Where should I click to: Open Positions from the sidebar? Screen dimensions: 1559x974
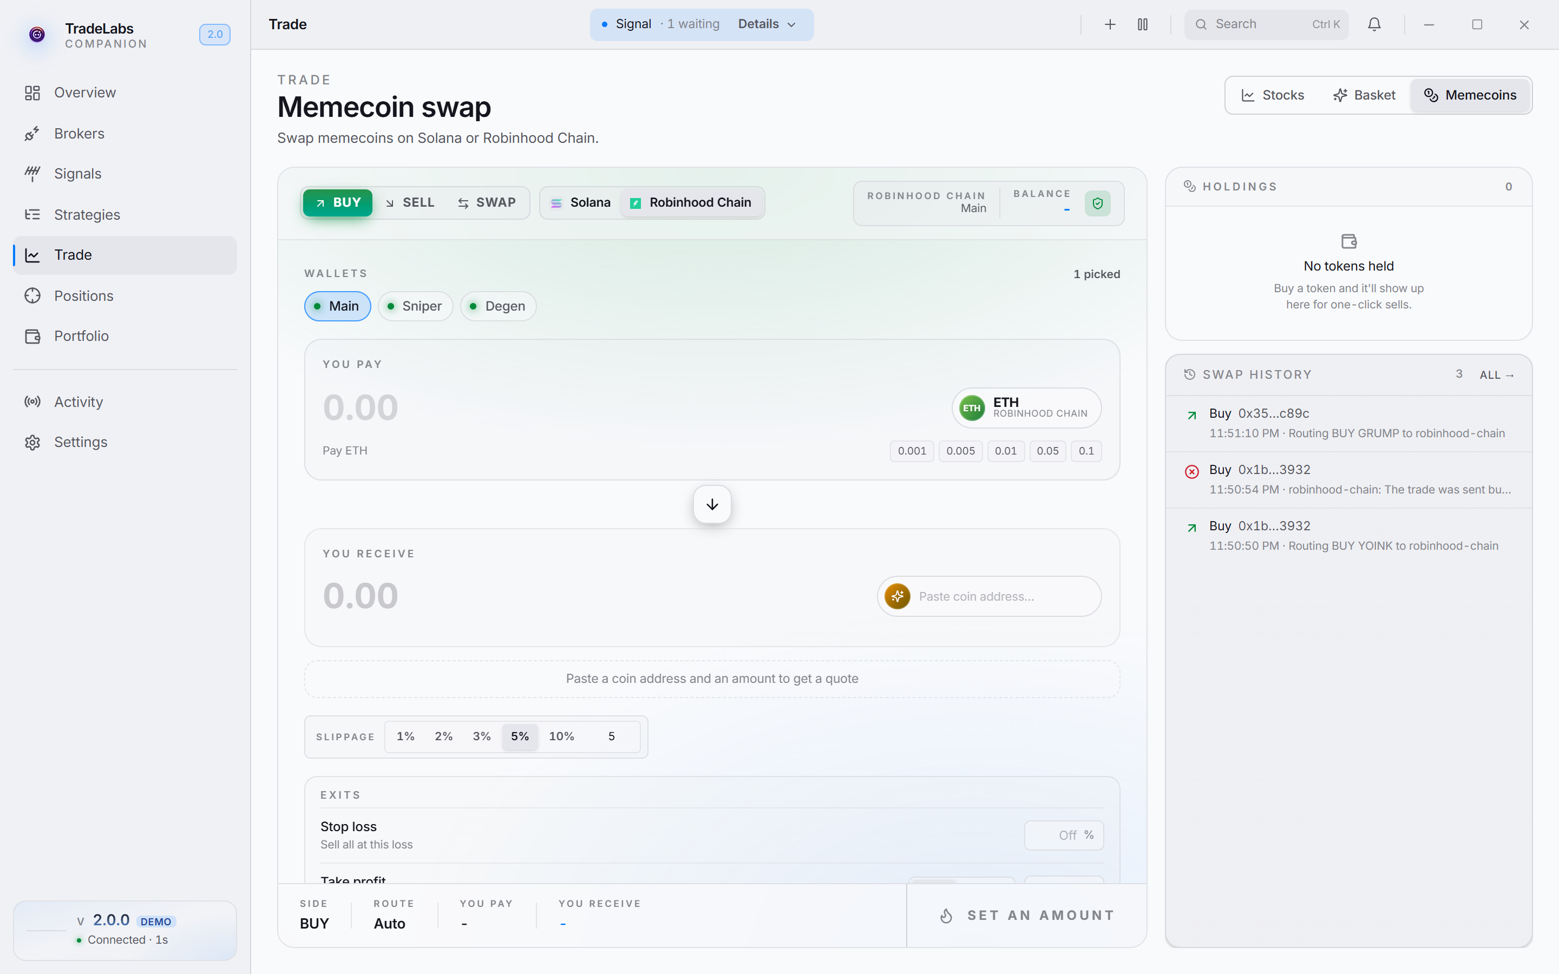tap(125, 295)
